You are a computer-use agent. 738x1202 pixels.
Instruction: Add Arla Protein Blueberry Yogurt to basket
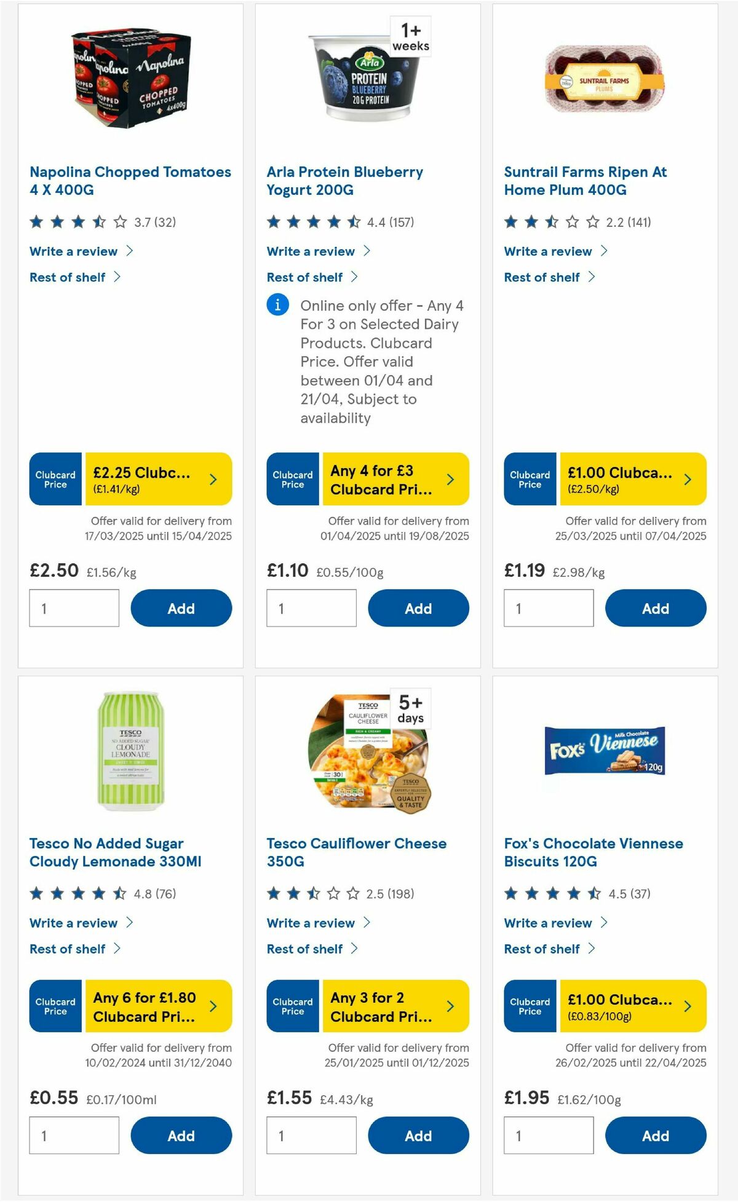click(418, 608)
